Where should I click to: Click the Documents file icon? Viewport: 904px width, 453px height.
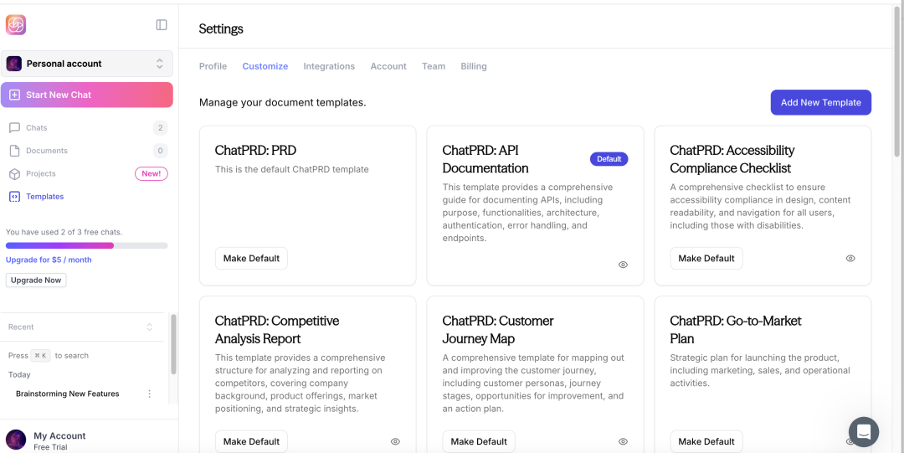(14, 151)
